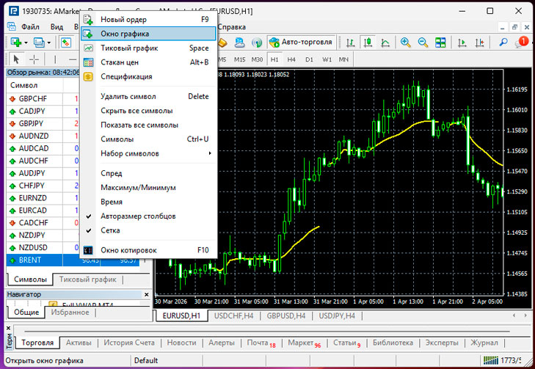The image size is (535, 369).
Task: Toggle Авторазмер столбцов option
Action: coord(138,216)
